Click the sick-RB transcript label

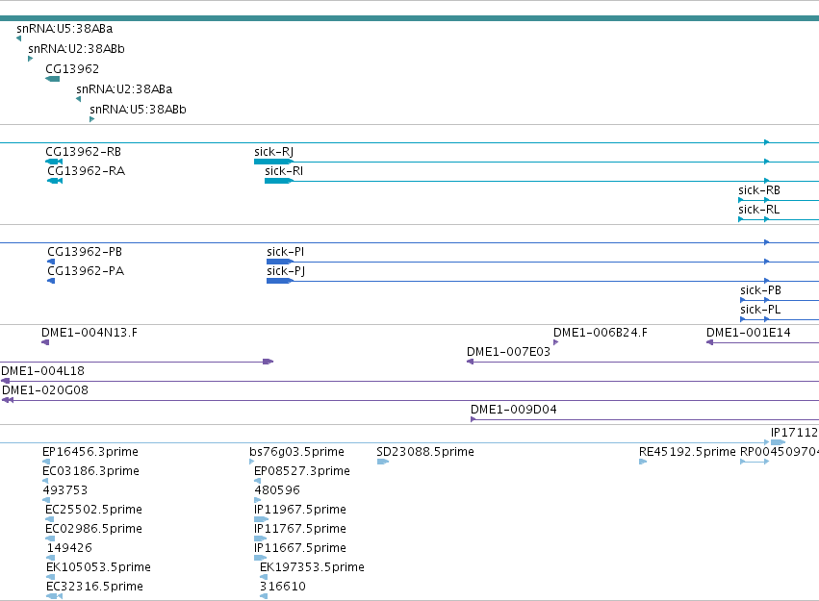click(x=759, y=190)
